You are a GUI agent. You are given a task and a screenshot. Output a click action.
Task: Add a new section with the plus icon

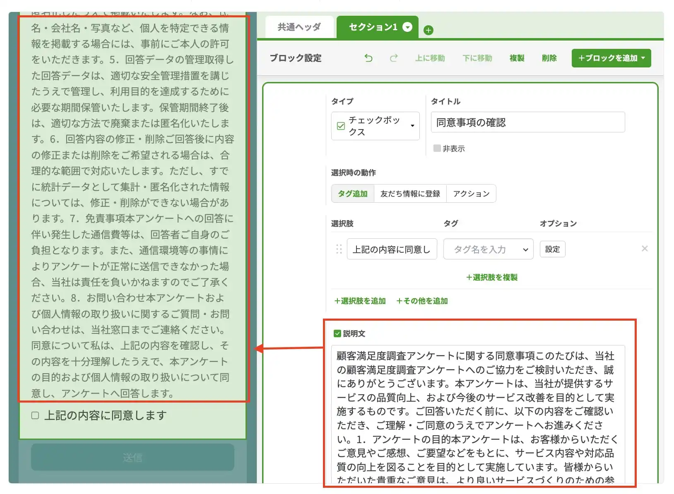tap(428, 30)
